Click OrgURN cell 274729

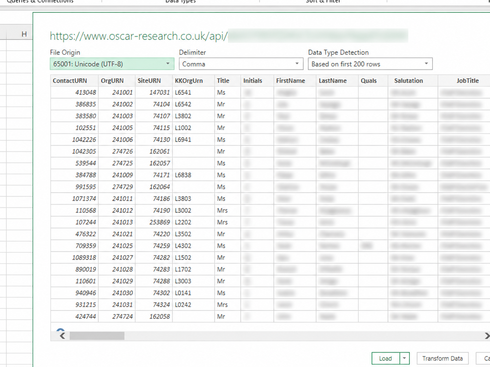(117, 187)
